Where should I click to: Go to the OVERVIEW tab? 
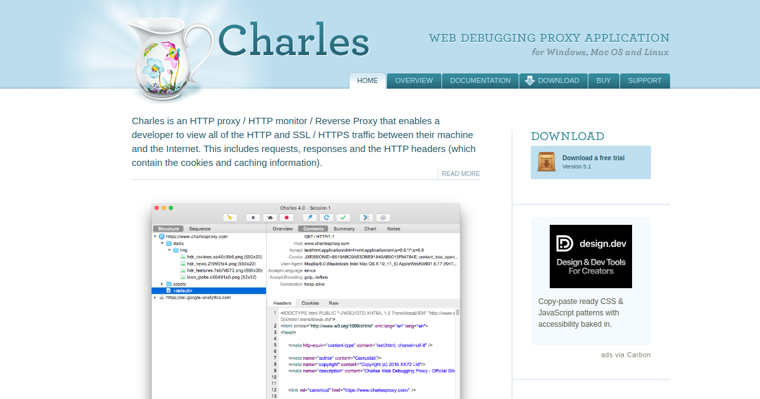(x=414, y=81)
